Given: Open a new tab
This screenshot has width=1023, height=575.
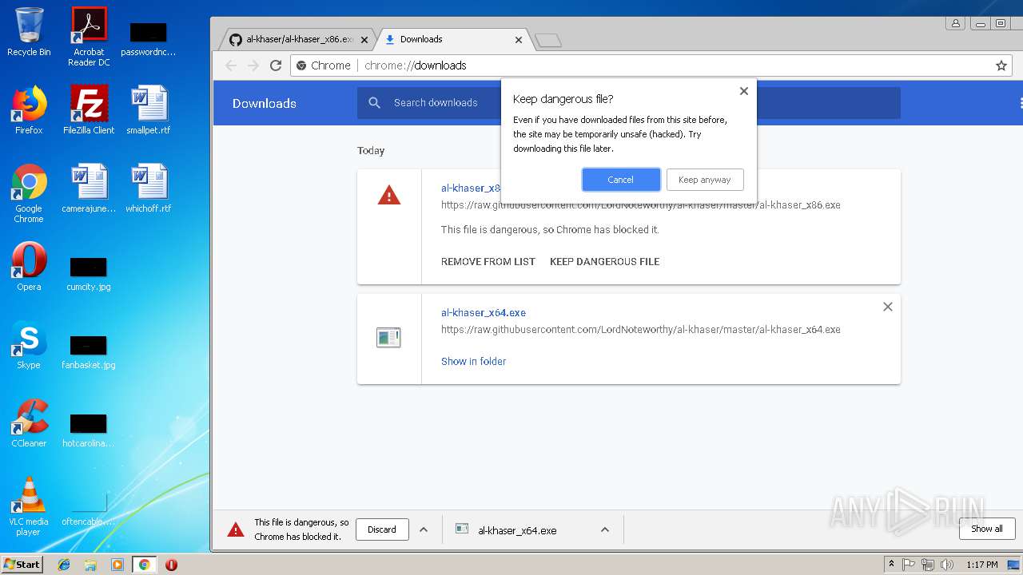Looking at the screenshot, I should (548, 40).
